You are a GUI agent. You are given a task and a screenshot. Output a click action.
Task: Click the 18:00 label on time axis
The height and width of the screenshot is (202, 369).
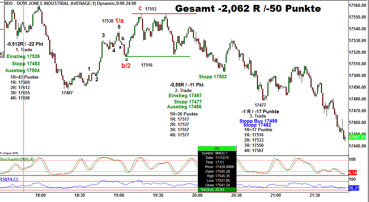click(40, 195)
